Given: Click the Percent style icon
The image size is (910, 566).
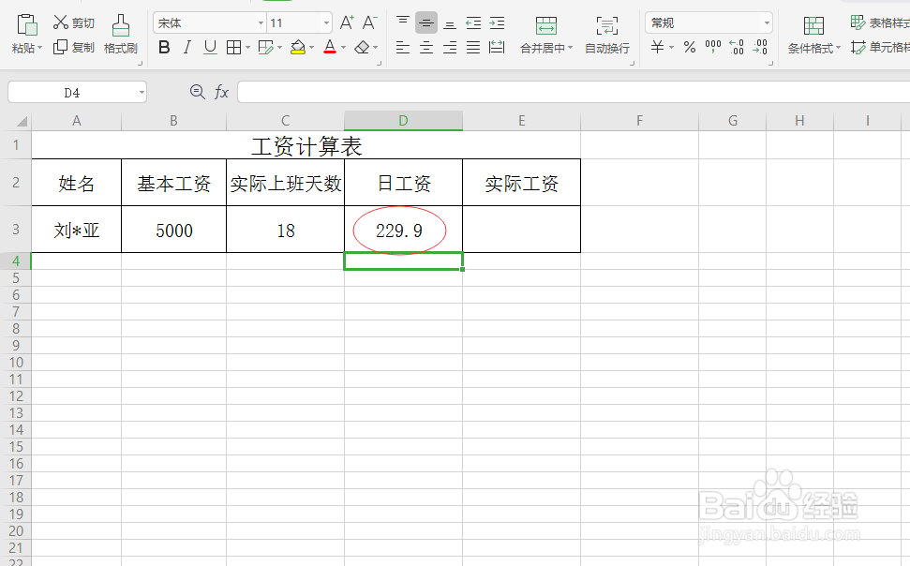Looking at the screenshot, I should [x=689, y=48].
